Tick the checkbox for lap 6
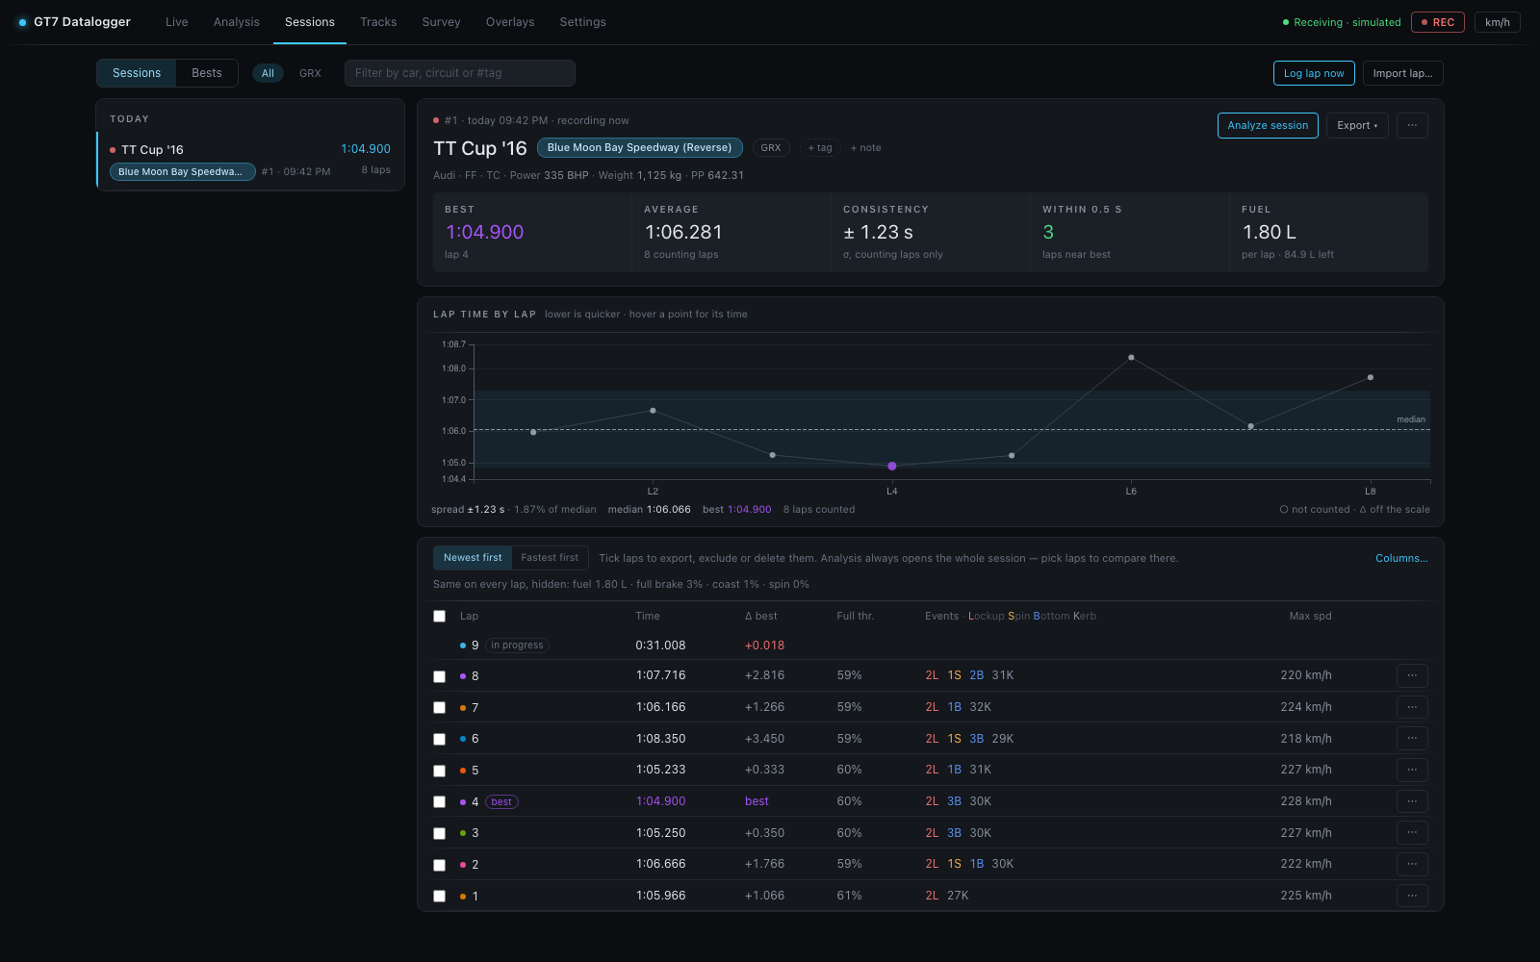This screenshot has height=962, width=1540. [x=440, y=739]
